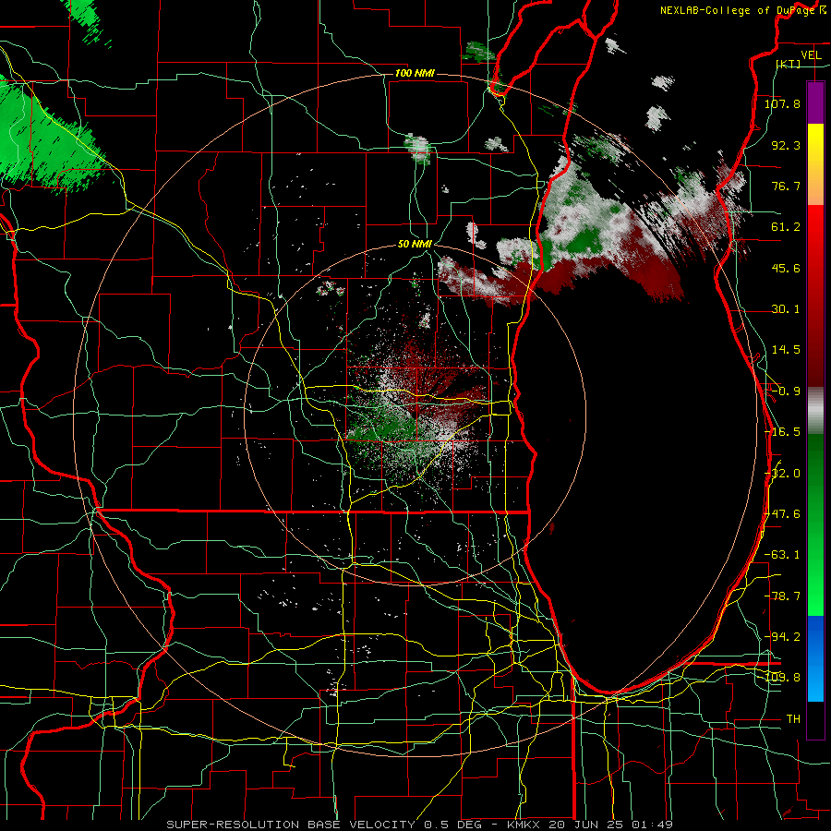831x831 pixels.
Task: Click the -16.5 scale value
Action: pos(782,432)
